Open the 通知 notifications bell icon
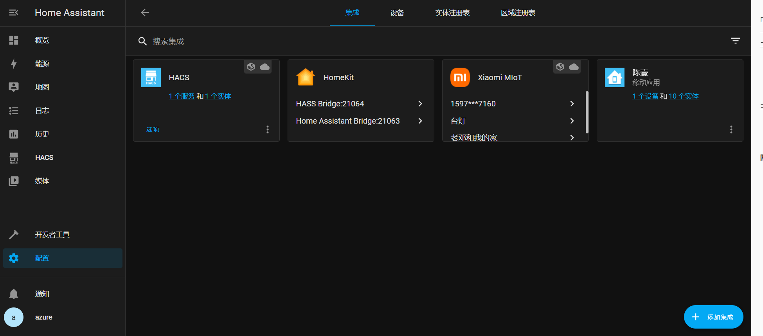This screenshot has width=763, height=336. coord(14,294)
